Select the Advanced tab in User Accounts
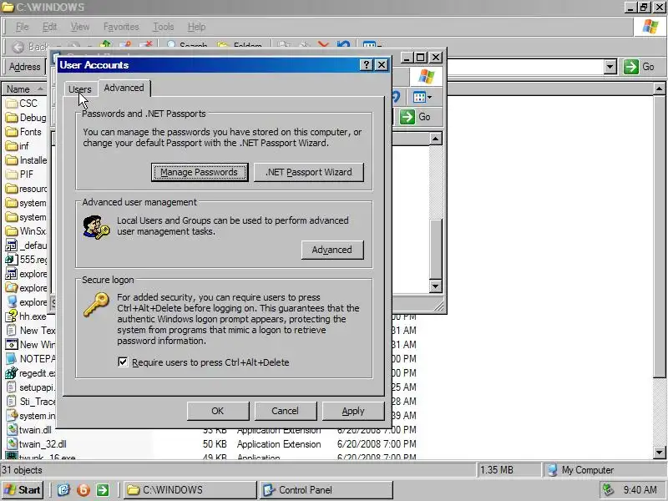The image size is (668, 501). (x=124, y=88)
